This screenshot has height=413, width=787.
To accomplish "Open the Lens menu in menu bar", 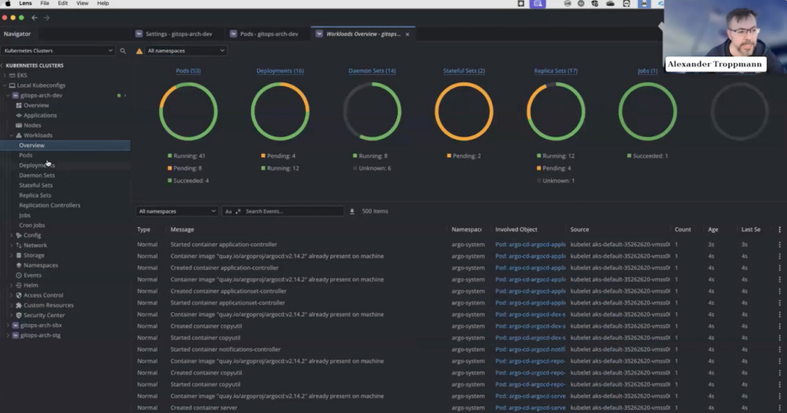I will (x=25, y=3).
